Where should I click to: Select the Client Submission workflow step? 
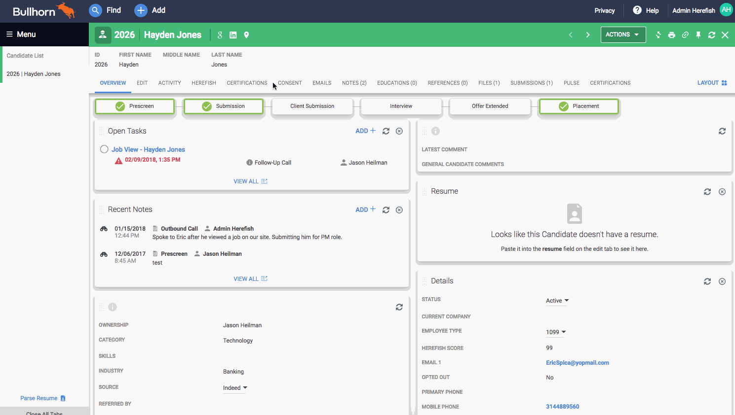(x=312, y=106)
